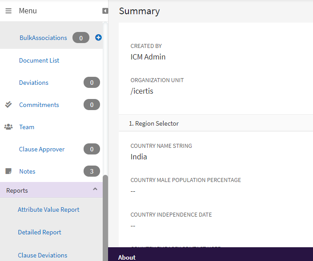
Task: Open Notes from the sidebar
Action: (x=27, y=171)
